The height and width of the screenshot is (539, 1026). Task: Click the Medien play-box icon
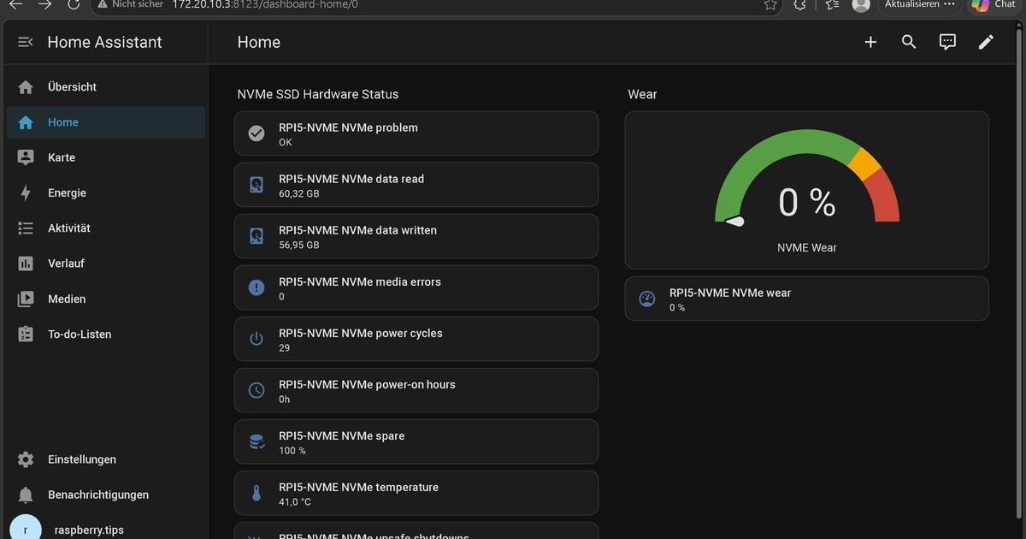tap(26, 299)
